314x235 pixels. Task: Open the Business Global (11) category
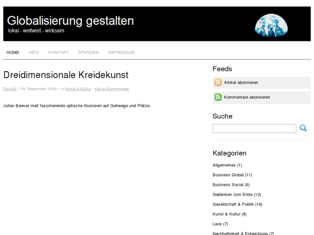click(x=232, y=175)
